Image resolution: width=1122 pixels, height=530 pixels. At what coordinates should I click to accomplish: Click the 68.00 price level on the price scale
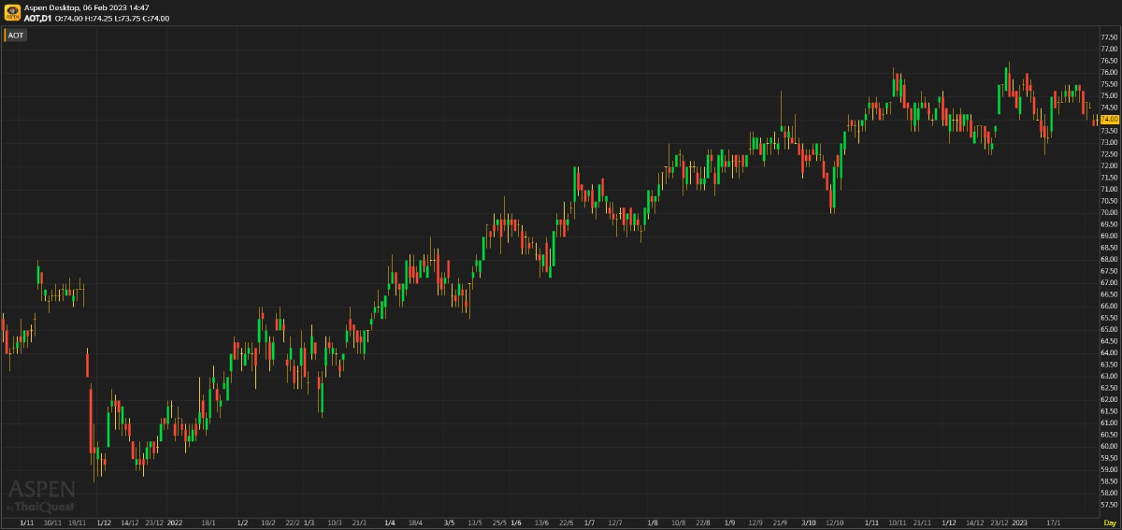1109,259
